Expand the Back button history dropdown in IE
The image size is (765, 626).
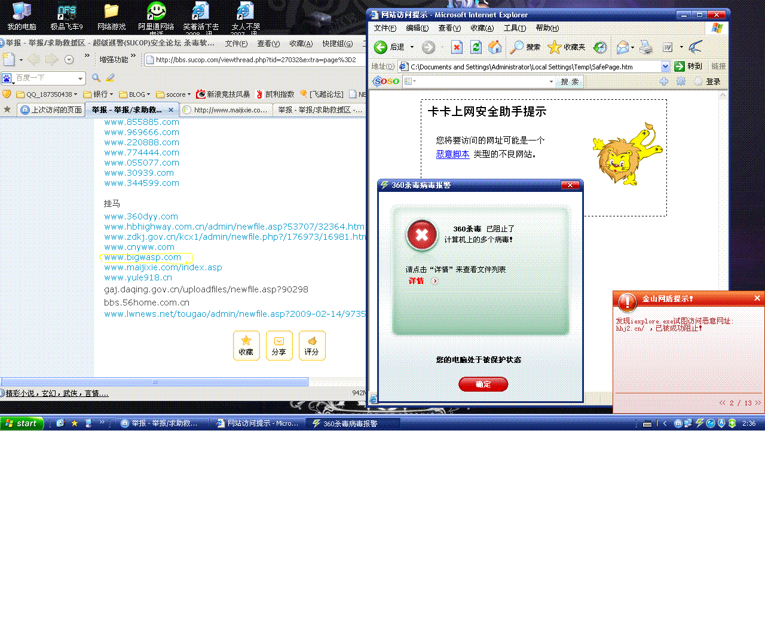pyautogui.click(x=412, y=47)
